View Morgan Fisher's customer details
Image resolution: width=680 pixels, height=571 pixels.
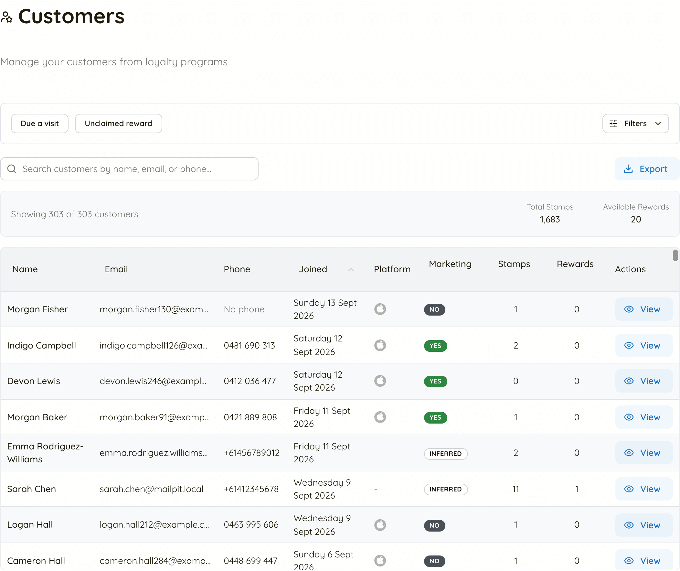(x=644, y=309)
